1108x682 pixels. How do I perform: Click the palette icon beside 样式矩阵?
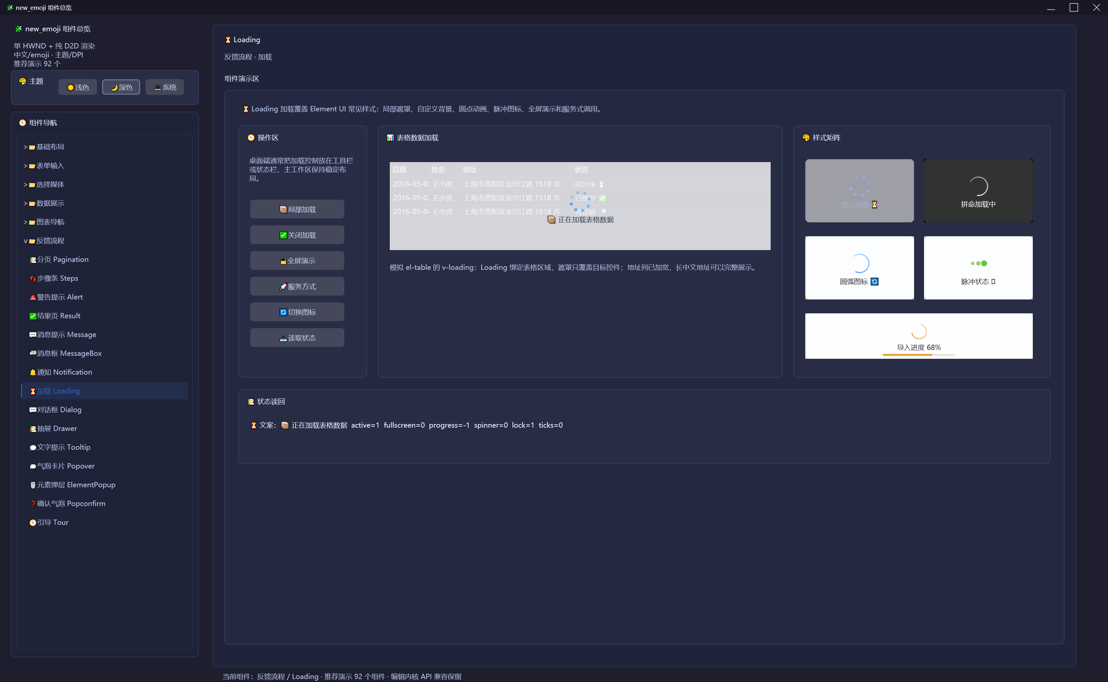806,138
